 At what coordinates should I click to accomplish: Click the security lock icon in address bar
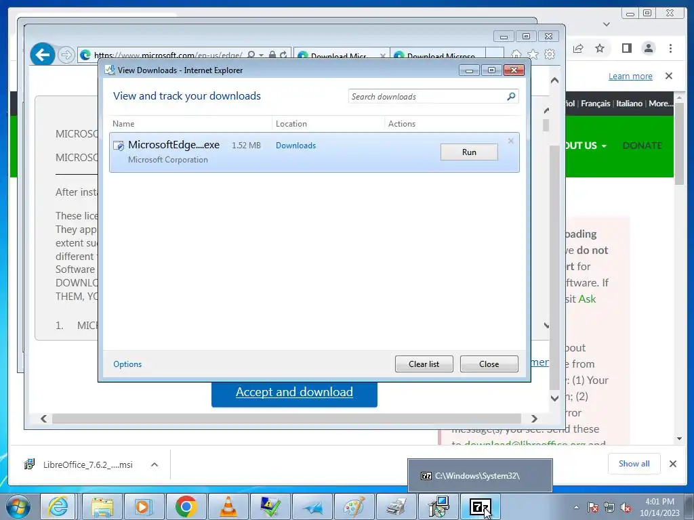pyautogui.click(x=272, y=55)
